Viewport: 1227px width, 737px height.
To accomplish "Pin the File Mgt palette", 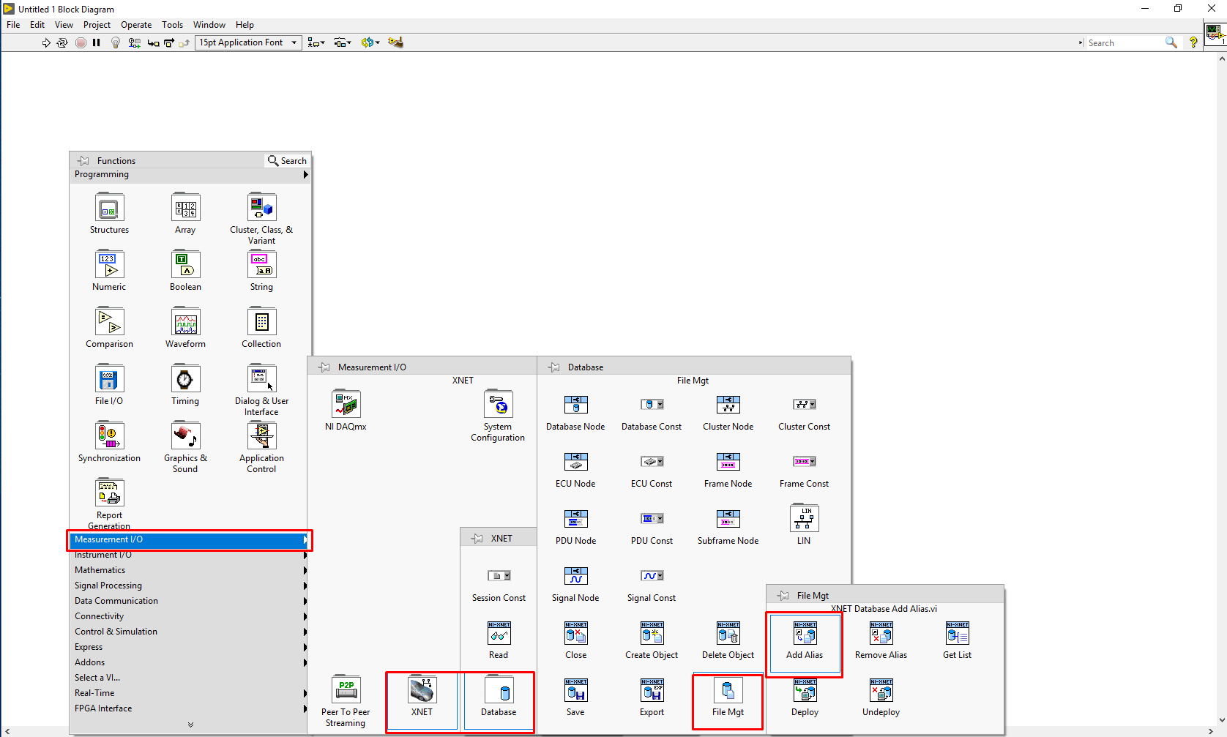I will pos(783,595).
